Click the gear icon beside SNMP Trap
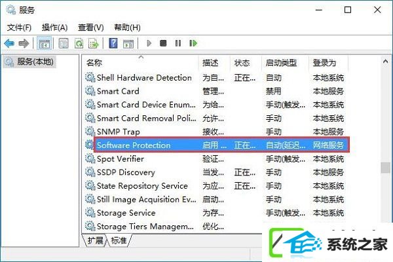 (x=90, y=132)
